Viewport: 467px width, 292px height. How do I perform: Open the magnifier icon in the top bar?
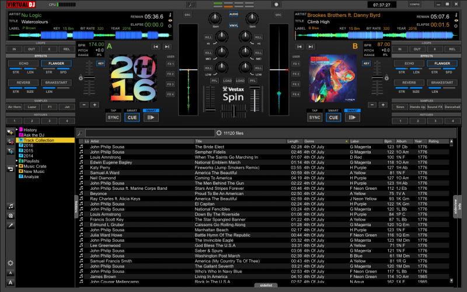191,5
